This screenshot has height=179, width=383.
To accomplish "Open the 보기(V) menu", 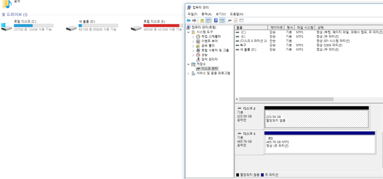I will (x=220, y=14).
